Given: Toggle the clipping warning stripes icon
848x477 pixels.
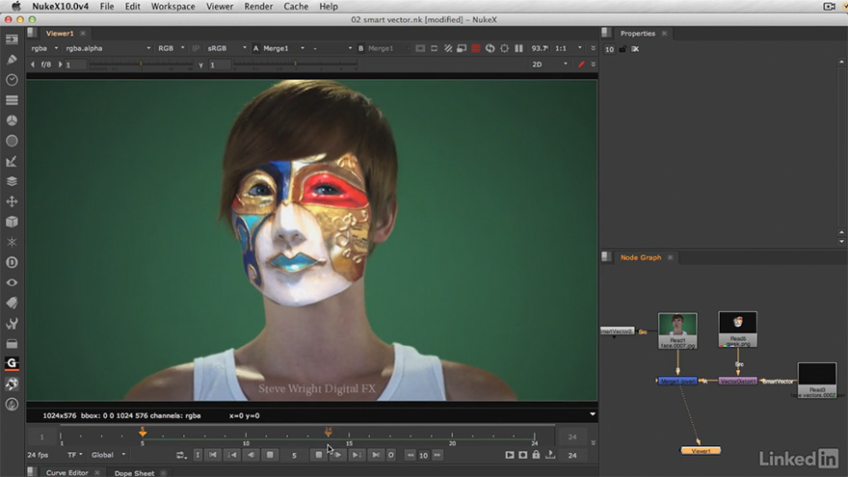Looking at the screenshot, I should (x=448, y=48).
